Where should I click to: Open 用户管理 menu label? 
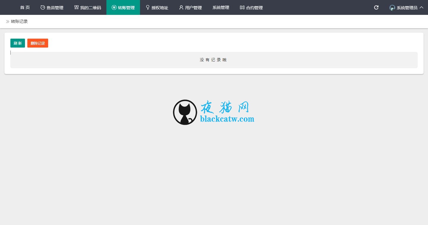pyautogui.click(x=193, y=8)
